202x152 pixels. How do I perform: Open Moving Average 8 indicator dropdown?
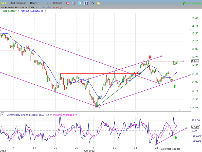coord(76,115)
